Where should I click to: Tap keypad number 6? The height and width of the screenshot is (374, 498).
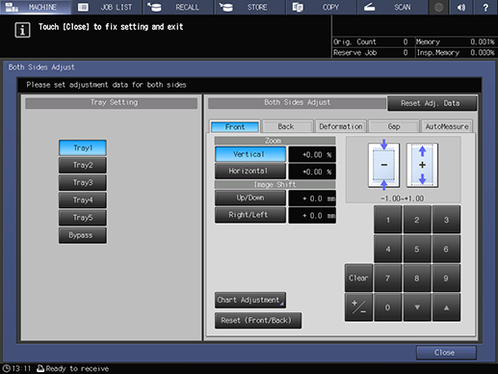[x=446, y=249]
